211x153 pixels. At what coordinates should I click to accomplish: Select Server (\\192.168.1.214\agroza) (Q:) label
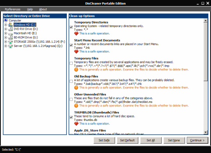click(x=38, y=46)
